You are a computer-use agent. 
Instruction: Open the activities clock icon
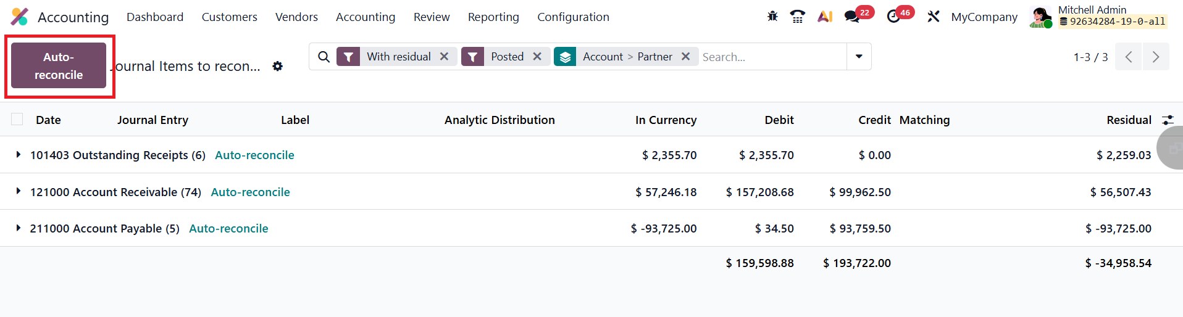click(x=893, y=17)
